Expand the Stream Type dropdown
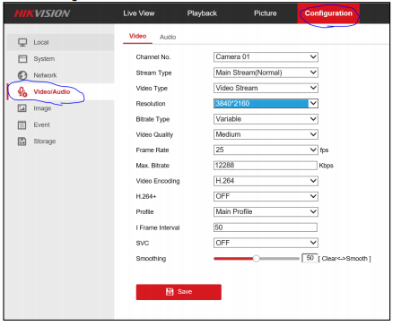Screen dimensions: 401x326 (x=266, y=73)
